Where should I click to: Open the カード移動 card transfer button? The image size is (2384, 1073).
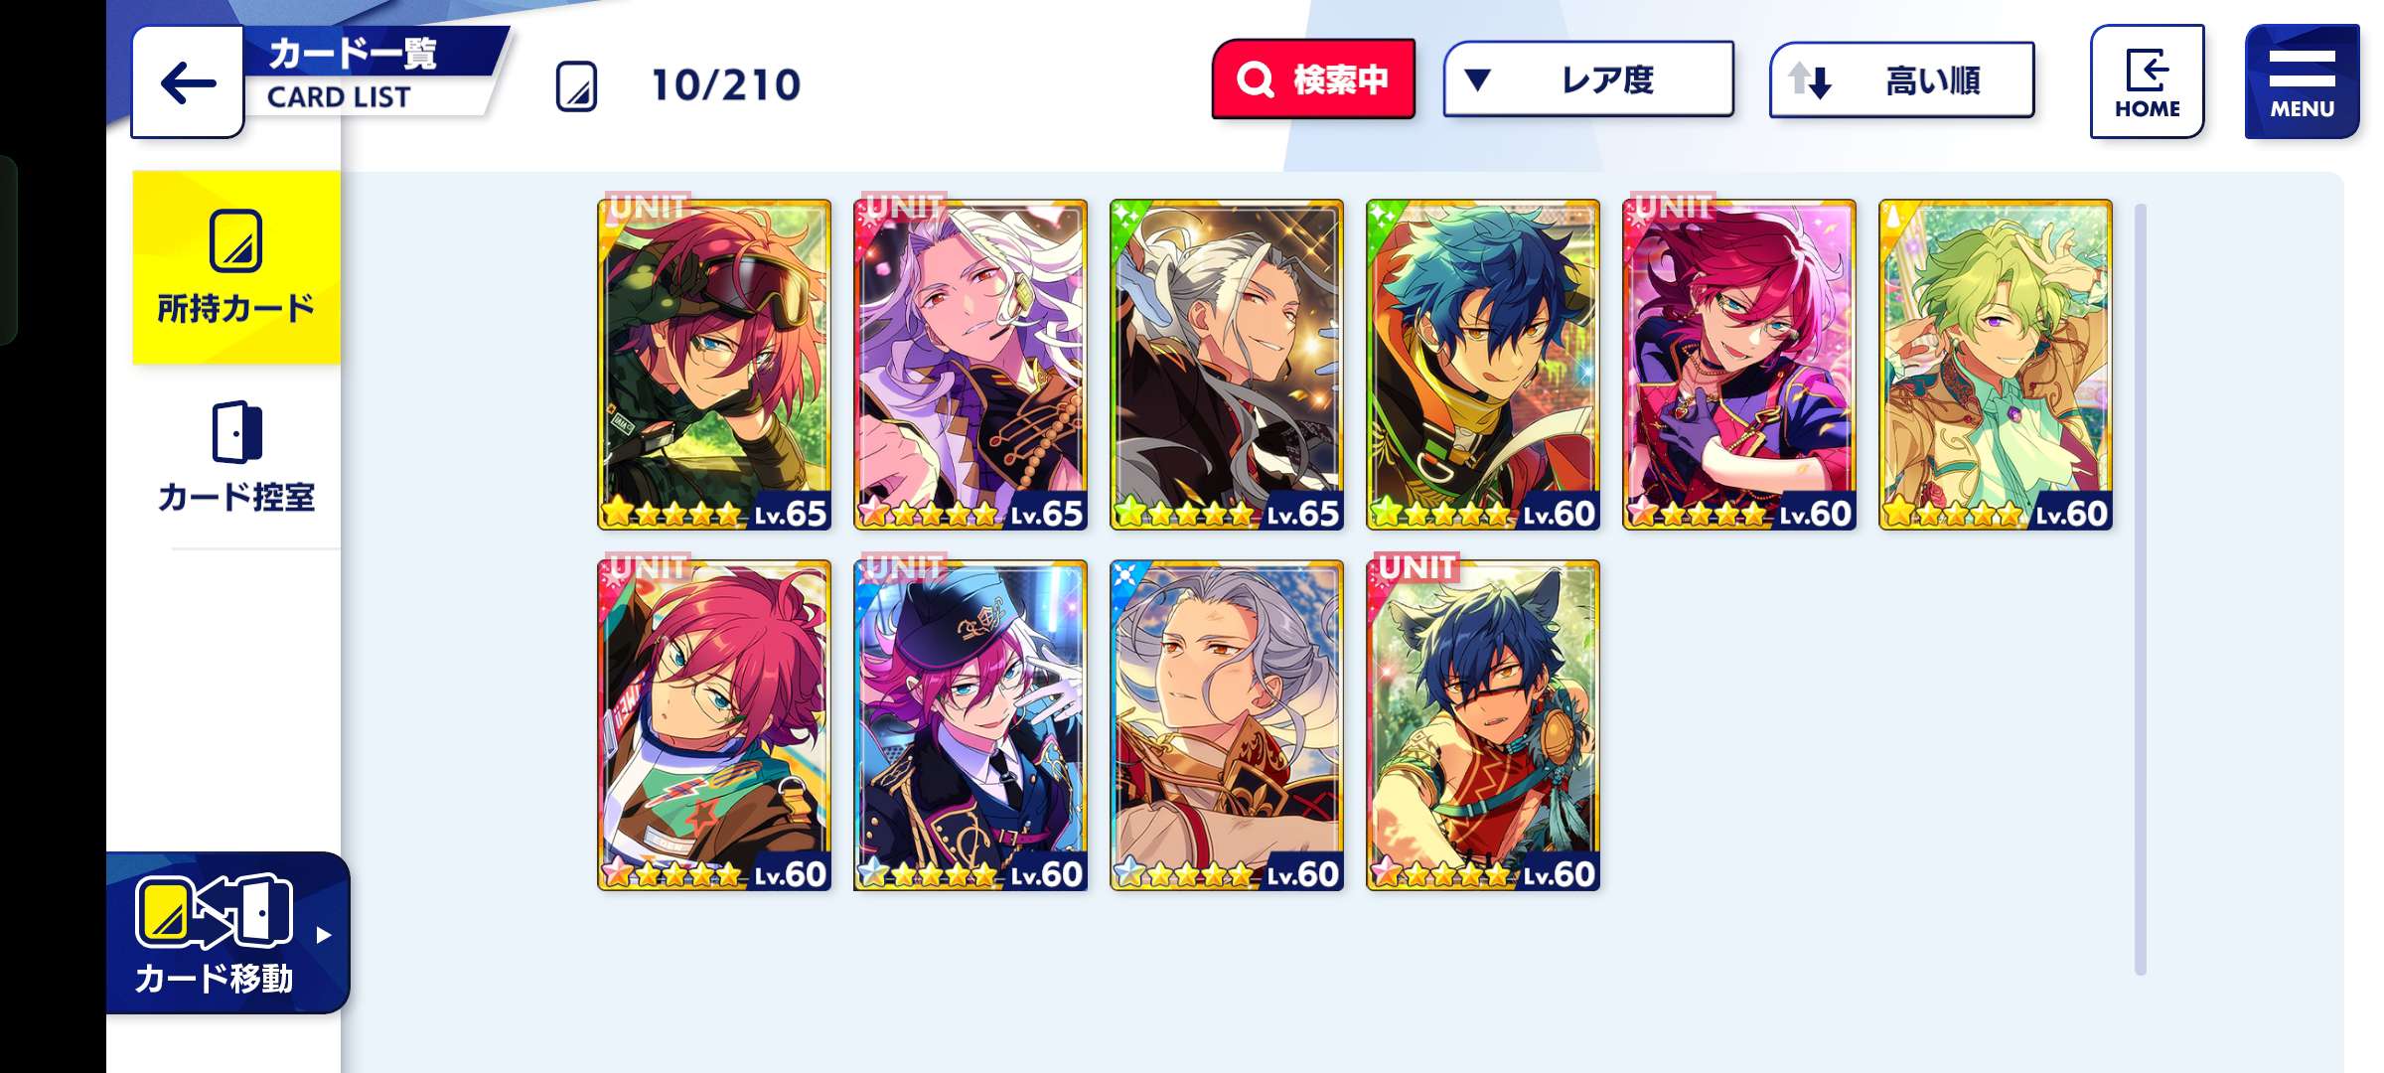click(227, 933)
